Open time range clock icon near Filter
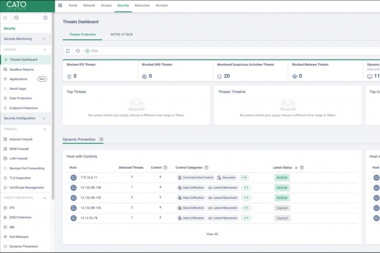The height and width of the screenshot is (253, 380). [x=78, y=51]
